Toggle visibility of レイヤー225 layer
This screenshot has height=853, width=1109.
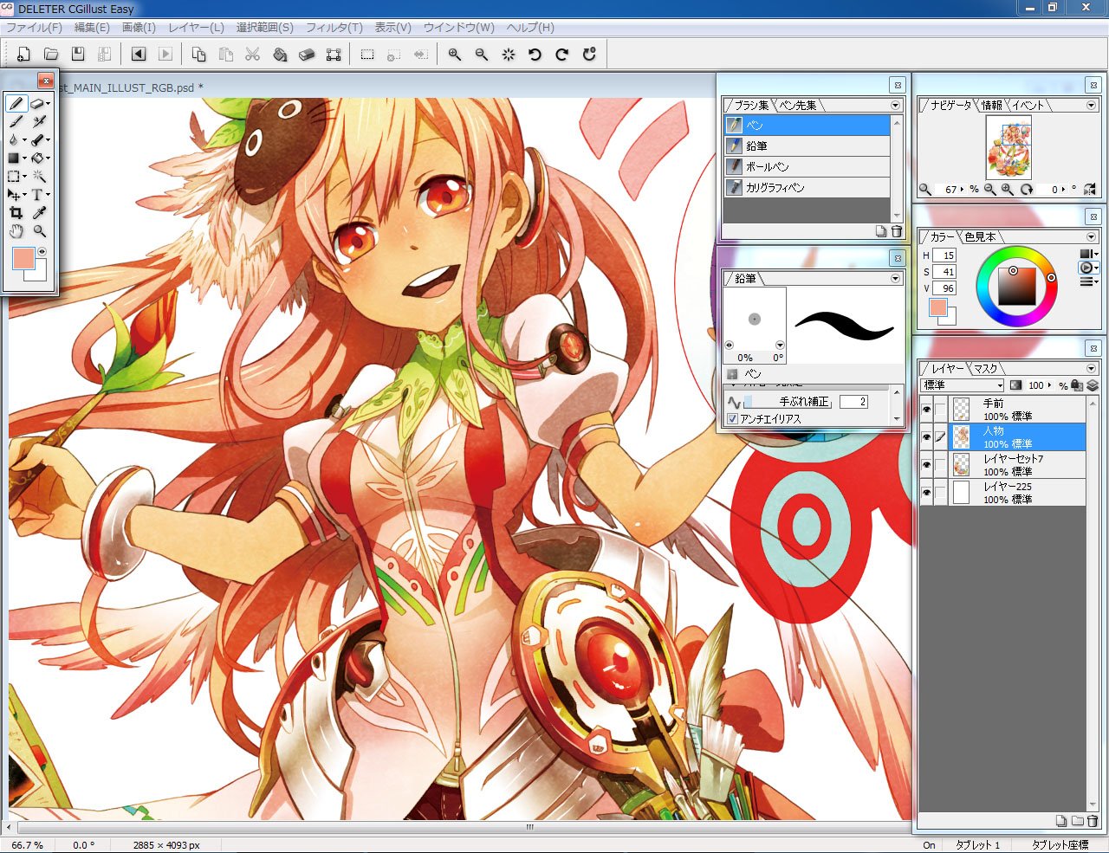click(x=926, y=493)
